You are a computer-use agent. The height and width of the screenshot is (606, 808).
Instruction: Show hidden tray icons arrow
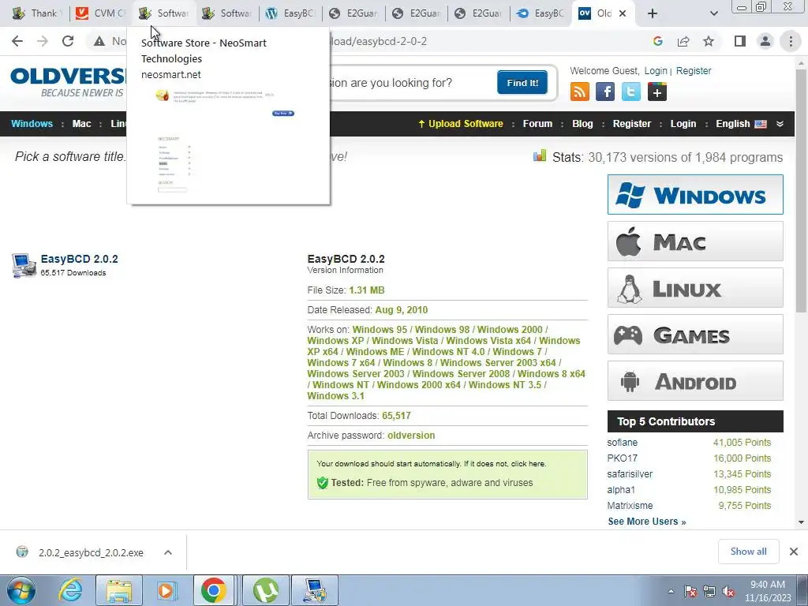pyautogui.click(x=671, y=591)
